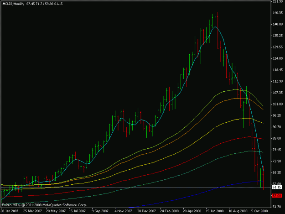Click the 146.35 price scale label
Image resolution: width=285 pixels, height=214 pixels.
coord(278,13)
